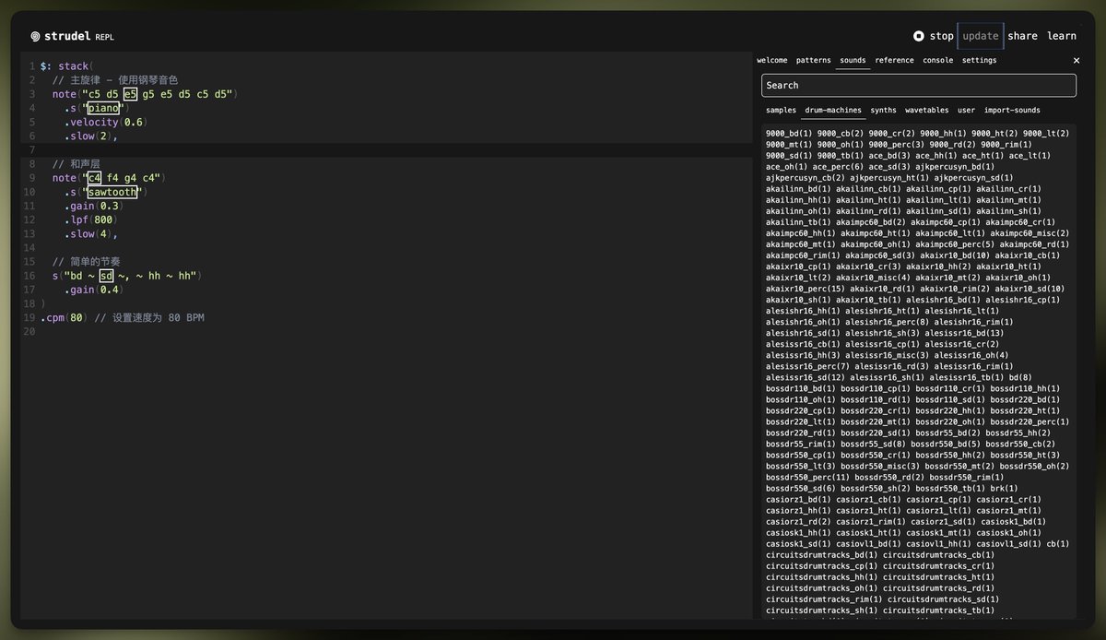Focus the sound Search field
This screenshot has height=640, width=1106.
[x=918, y=85]
